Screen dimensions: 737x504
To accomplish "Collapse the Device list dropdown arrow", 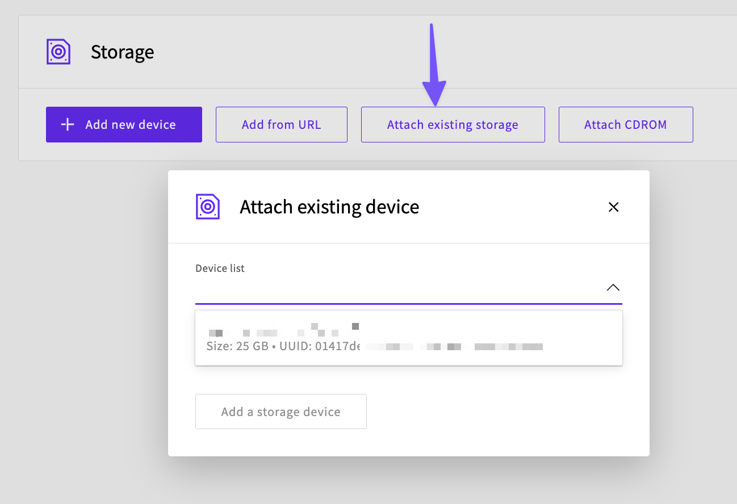I will coord(613,287).
